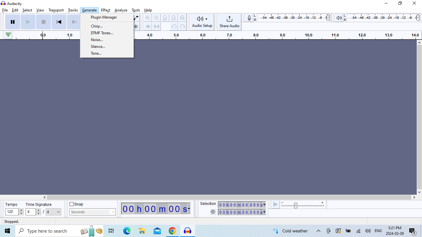Enable the Snap checkbox
The width and height of the screenshot is (422, 237).
click(x=72, y=204)
